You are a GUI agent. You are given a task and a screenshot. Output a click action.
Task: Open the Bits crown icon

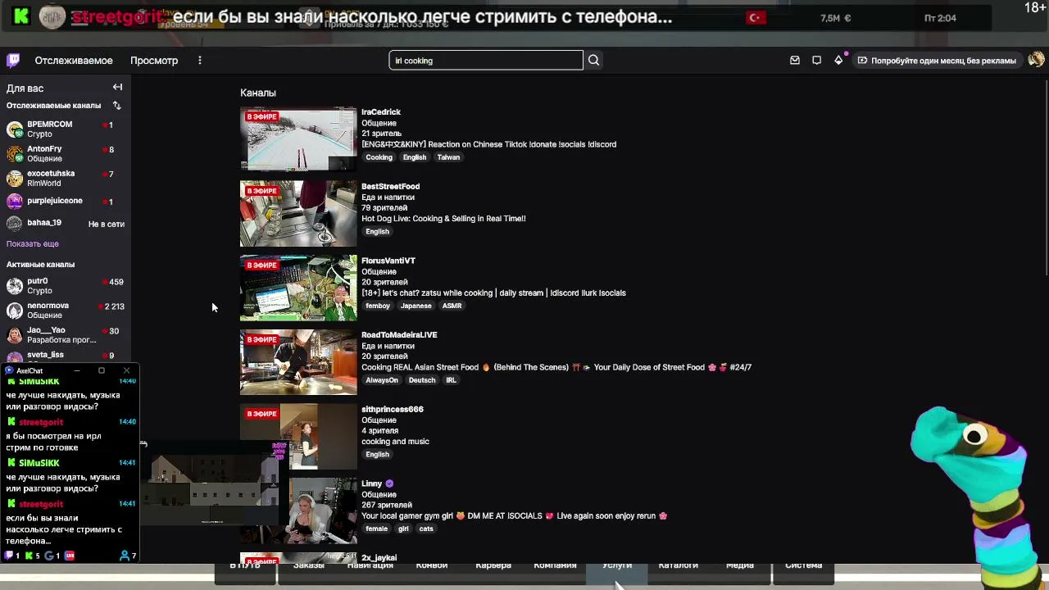838,60
